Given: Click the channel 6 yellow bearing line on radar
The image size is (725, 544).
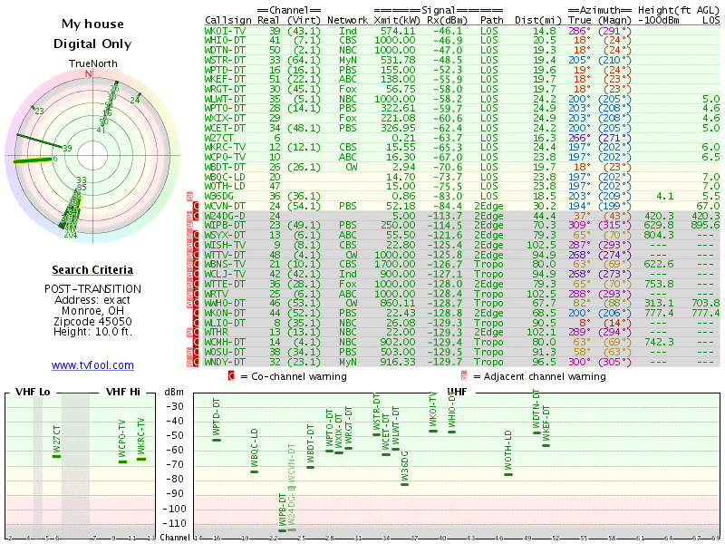Looking at the screenshot, I should [33, 160].
